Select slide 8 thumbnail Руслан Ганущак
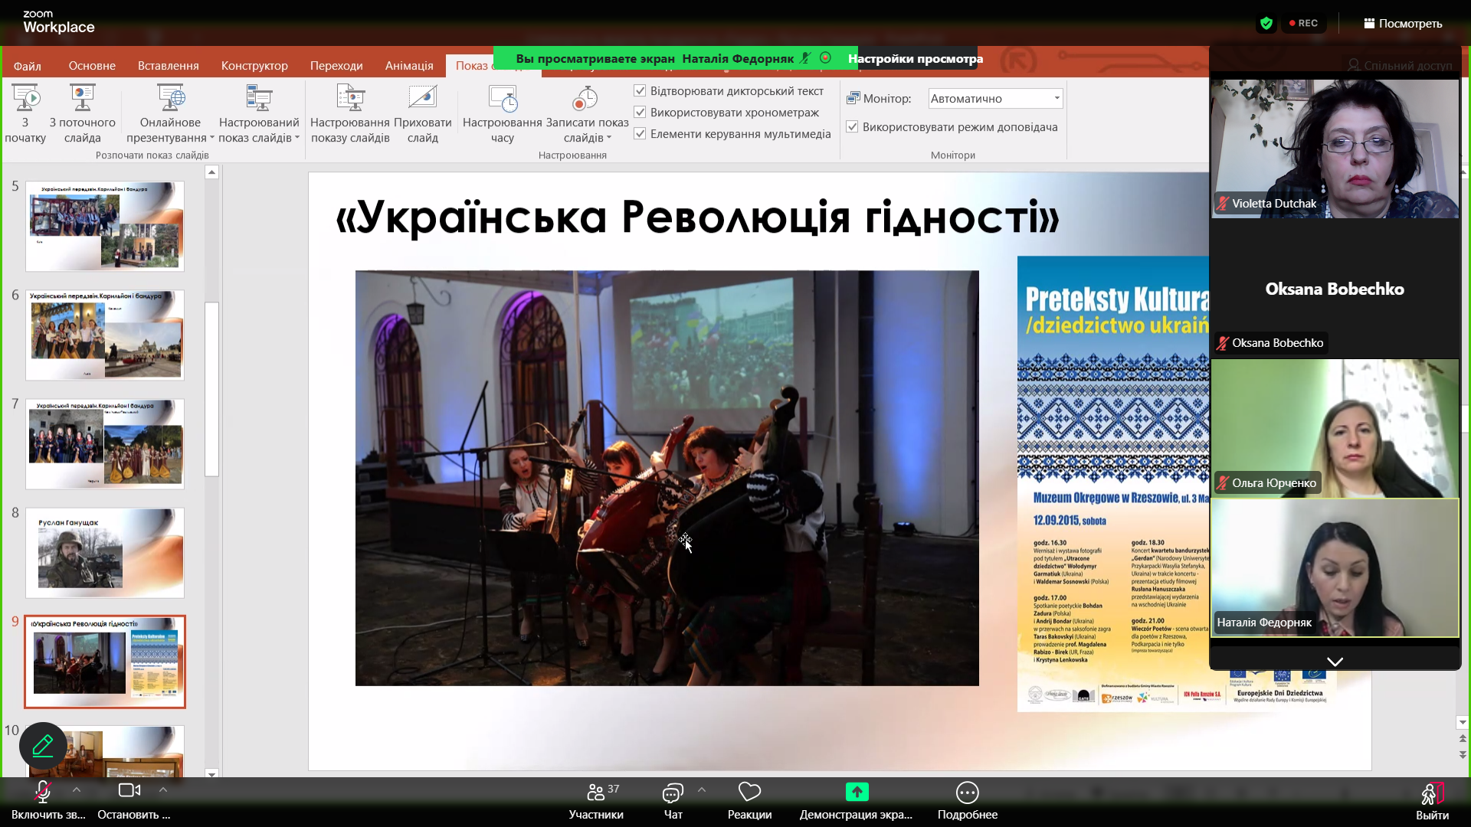The height and width of the screenshot is (827, 1471). point(105,553)
